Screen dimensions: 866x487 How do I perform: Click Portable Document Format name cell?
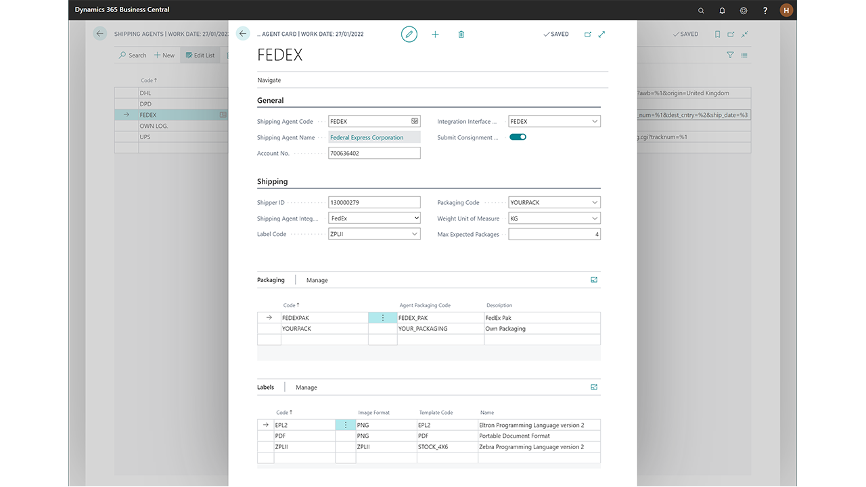point(539,436)
